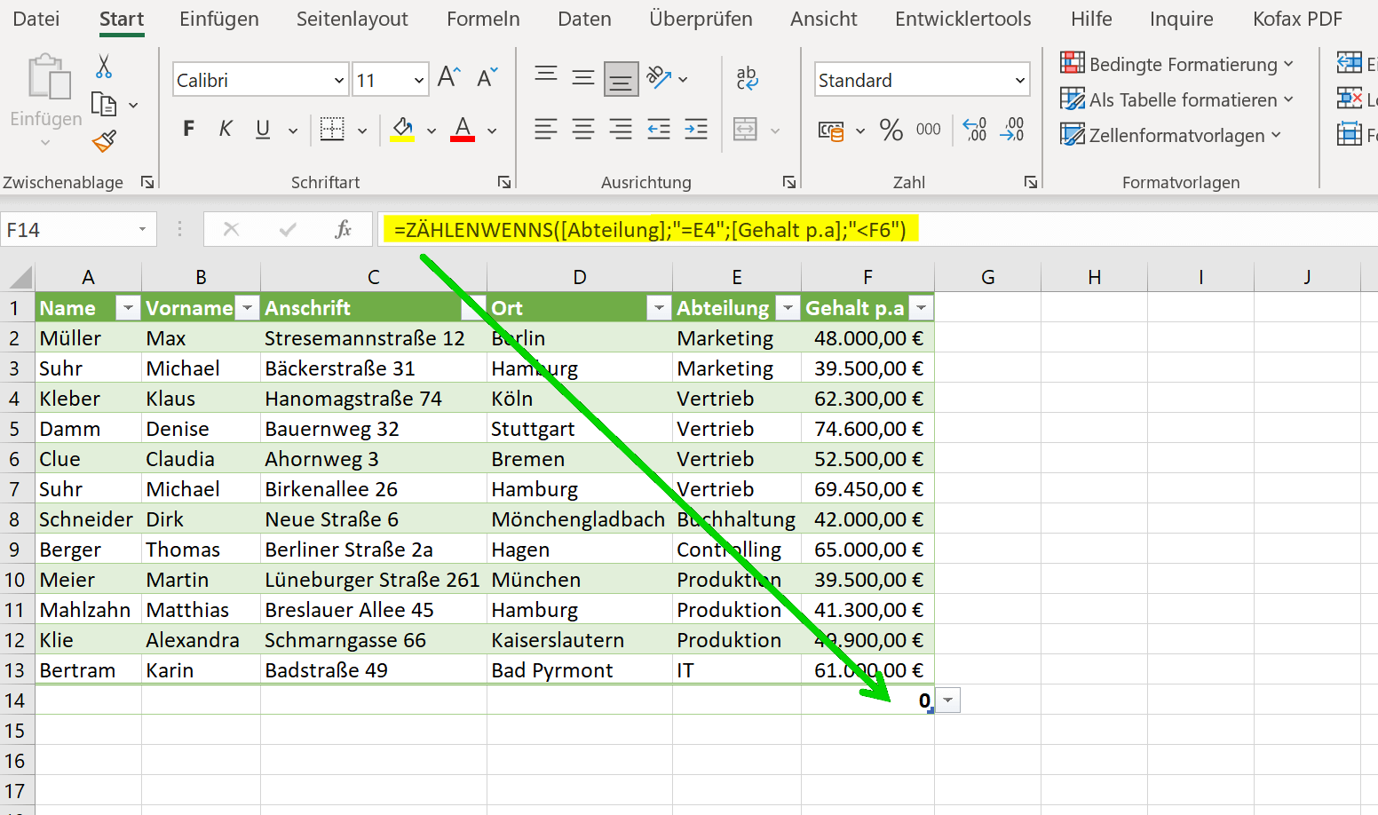Open the Gehalt p.a column filter dropdown

tap(922, 308)
